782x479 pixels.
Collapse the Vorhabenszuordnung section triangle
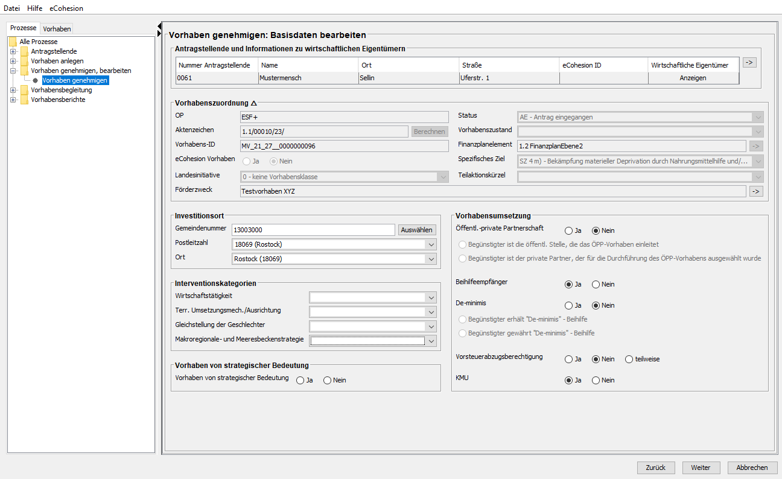point(254,103)
